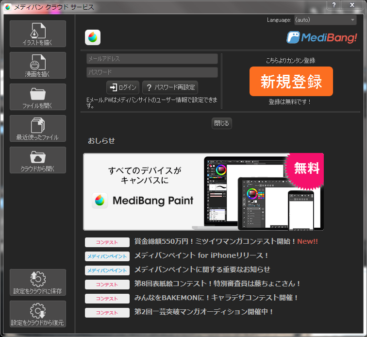Open 第2回一芸突破マンガオーディション news
367x337 pixels.
203,312
